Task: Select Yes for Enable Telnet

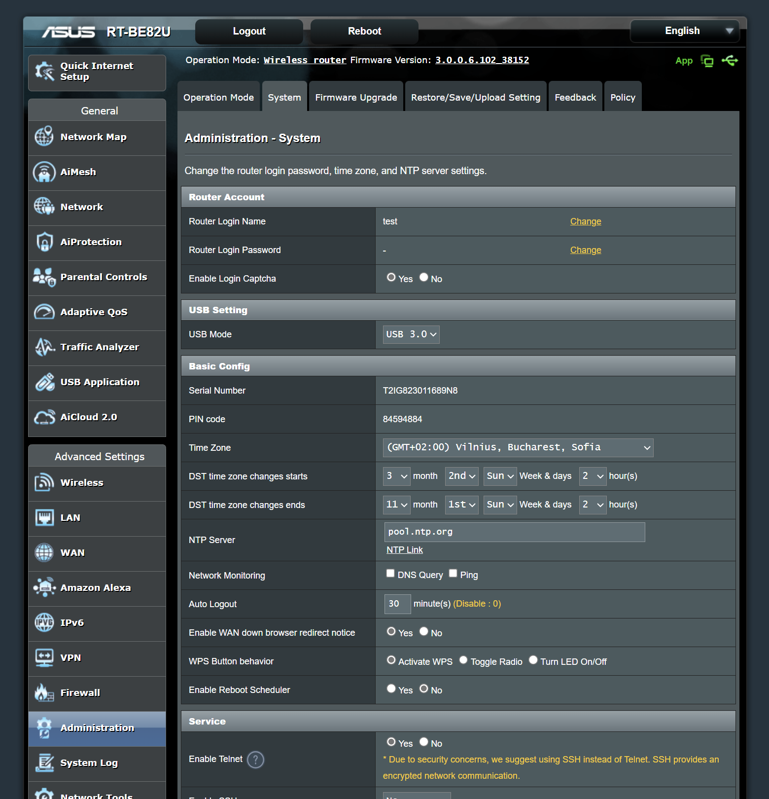Action: (x=391, y=742)
